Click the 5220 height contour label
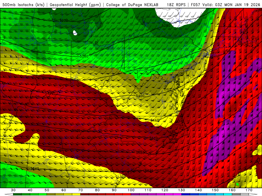 64,21
